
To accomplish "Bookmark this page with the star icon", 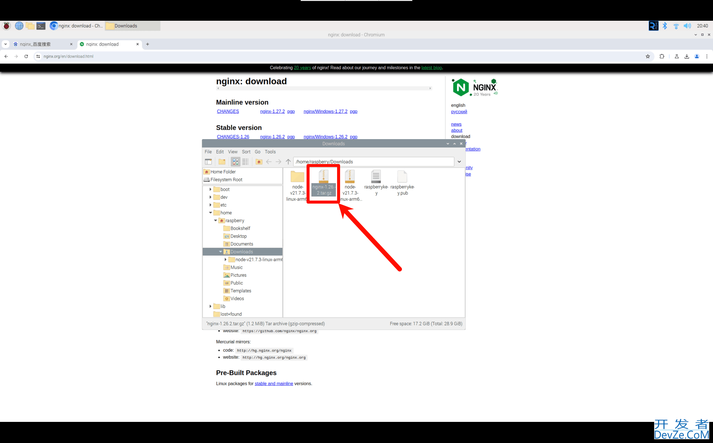I will (648, 56).
